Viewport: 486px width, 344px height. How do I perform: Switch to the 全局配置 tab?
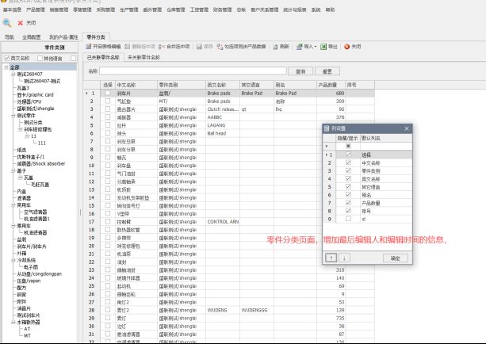click(x=31, y=37)
